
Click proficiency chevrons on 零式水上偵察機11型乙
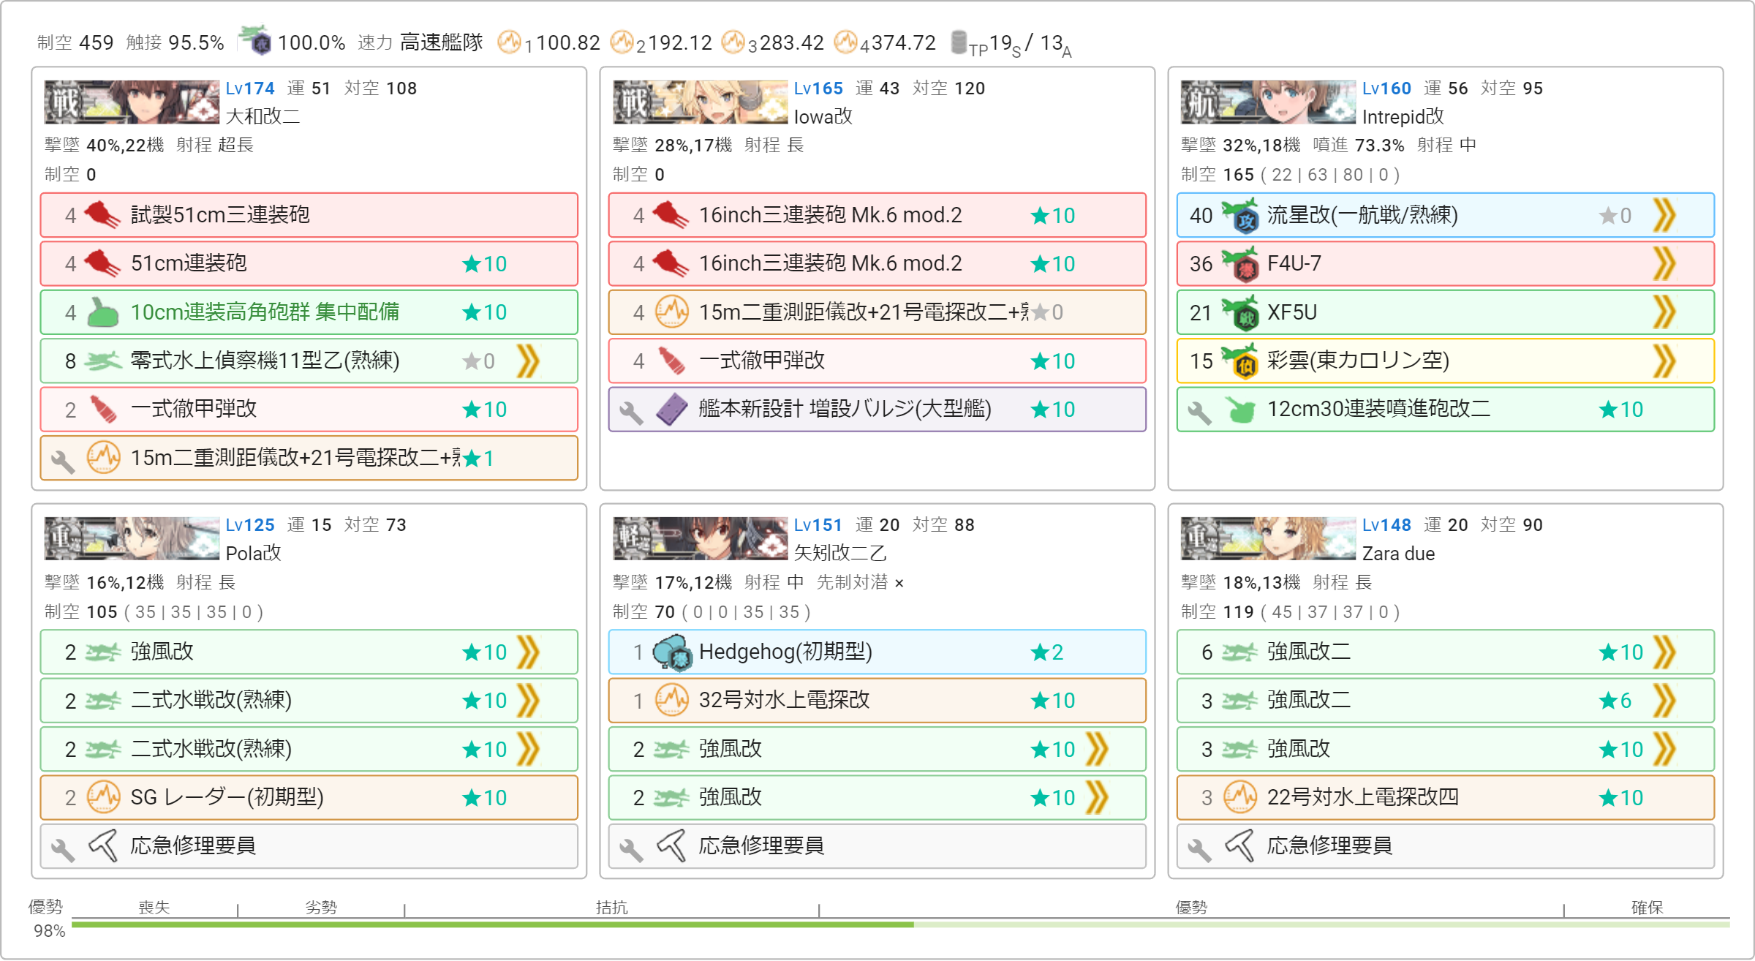(x=528, y=361)
